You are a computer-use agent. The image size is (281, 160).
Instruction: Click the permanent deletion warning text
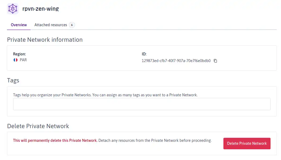(55, 140)
